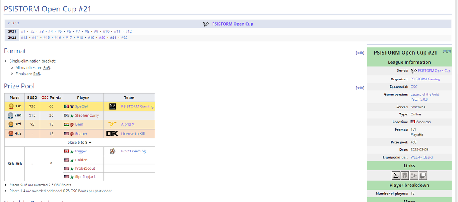Open ROOT Gaming team link
This screenshot has width=458, height=202.
pyautogui.click(x=133, y=151)
